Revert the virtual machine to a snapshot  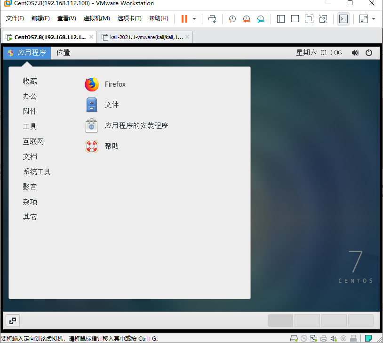[247, 19]
